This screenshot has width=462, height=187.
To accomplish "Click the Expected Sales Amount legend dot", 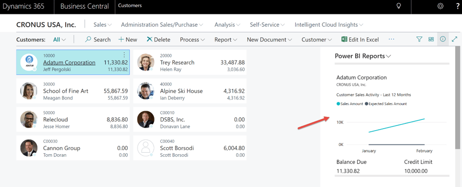I will [367, 104].
